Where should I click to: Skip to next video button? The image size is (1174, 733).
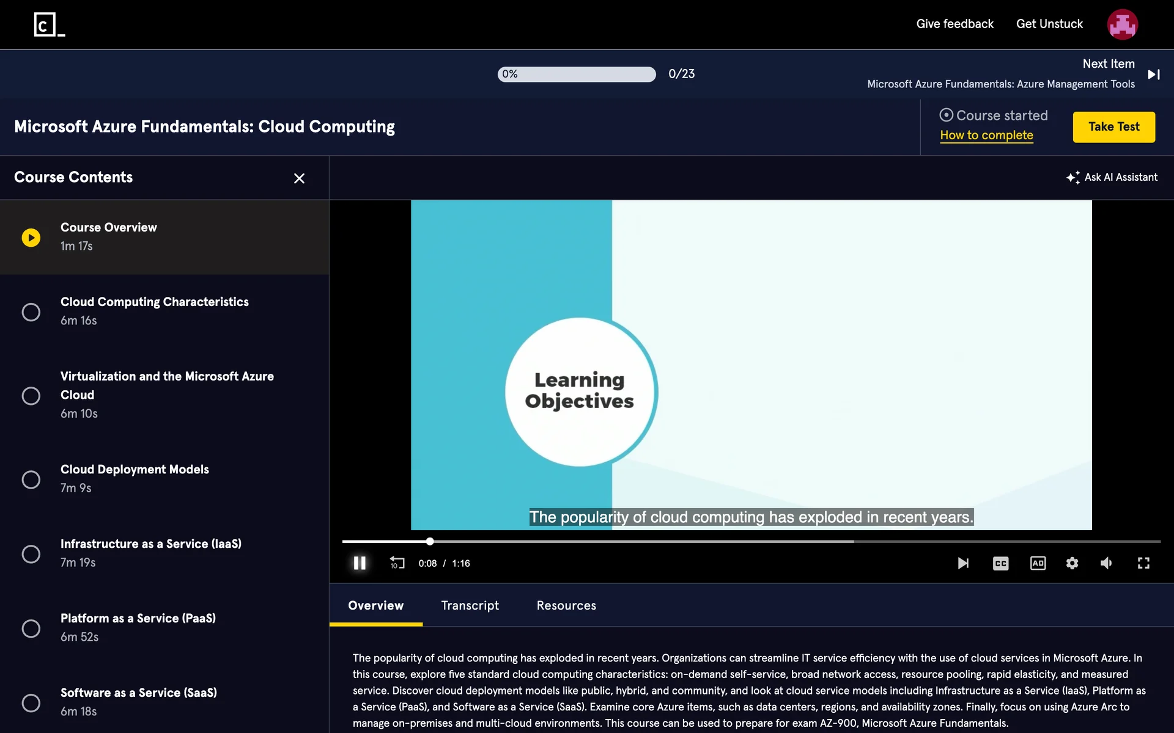963,563
